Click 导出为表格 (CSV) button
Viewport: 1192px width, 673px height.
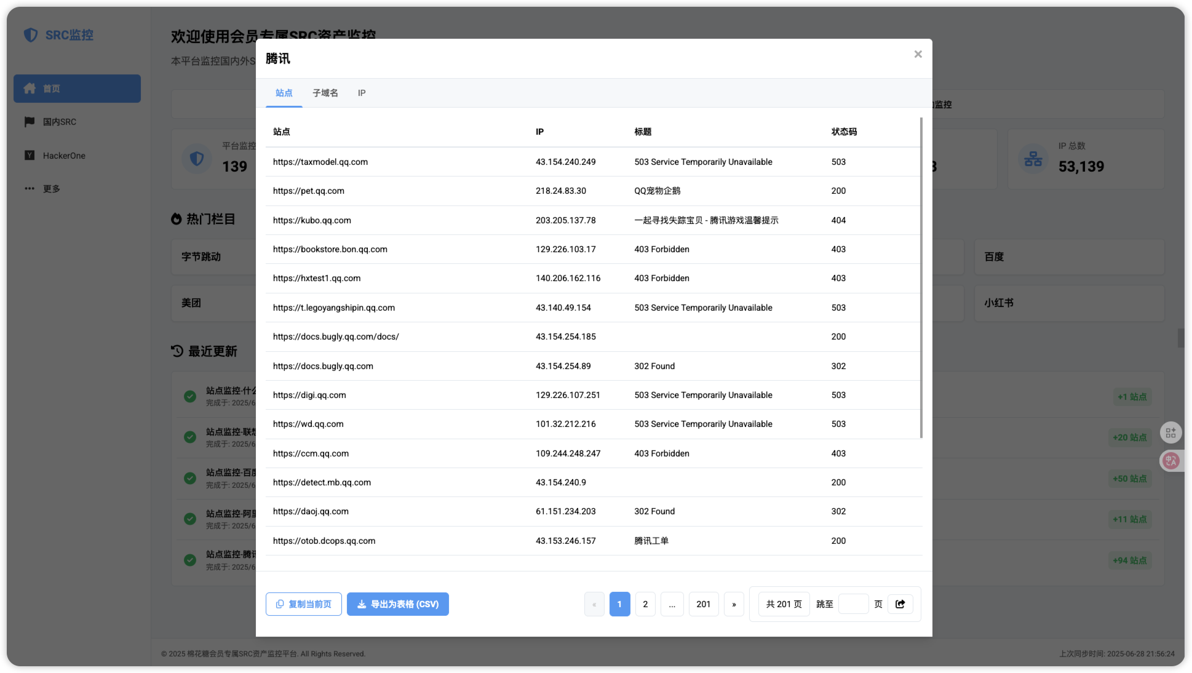pos(398,604)
